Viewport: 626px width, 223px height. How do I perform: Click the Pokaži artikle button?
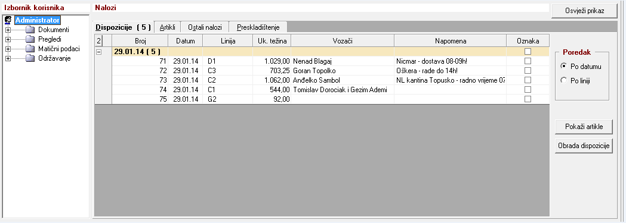pyautogui.click(x=583, y=127)
